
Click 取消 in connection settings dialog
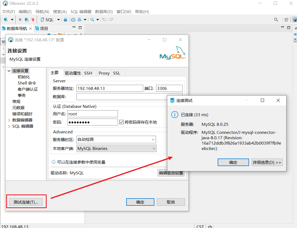171,202
